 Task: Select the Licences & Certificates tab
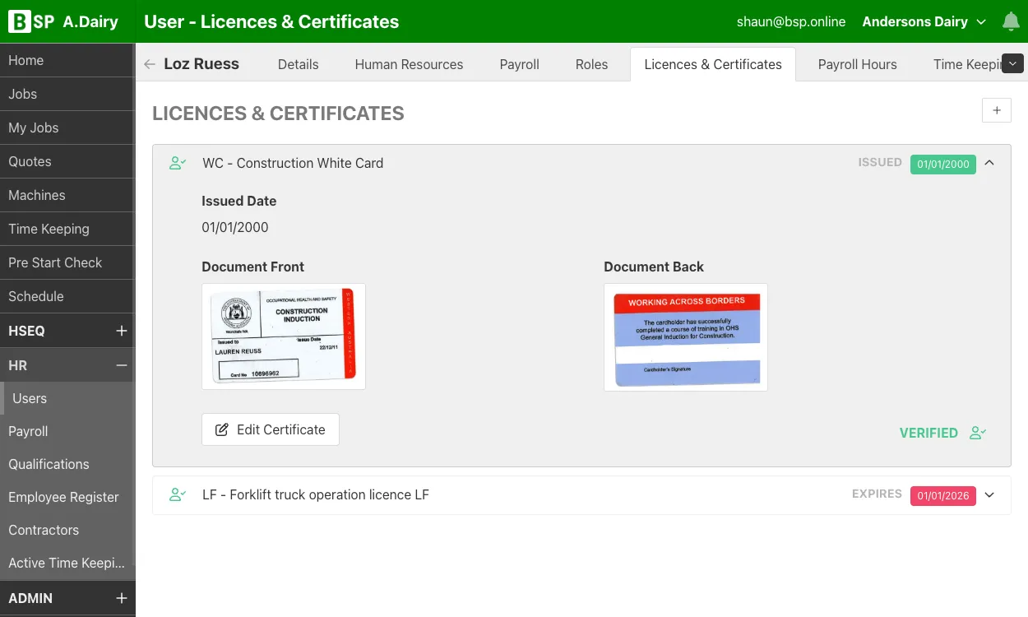point(713,64)
